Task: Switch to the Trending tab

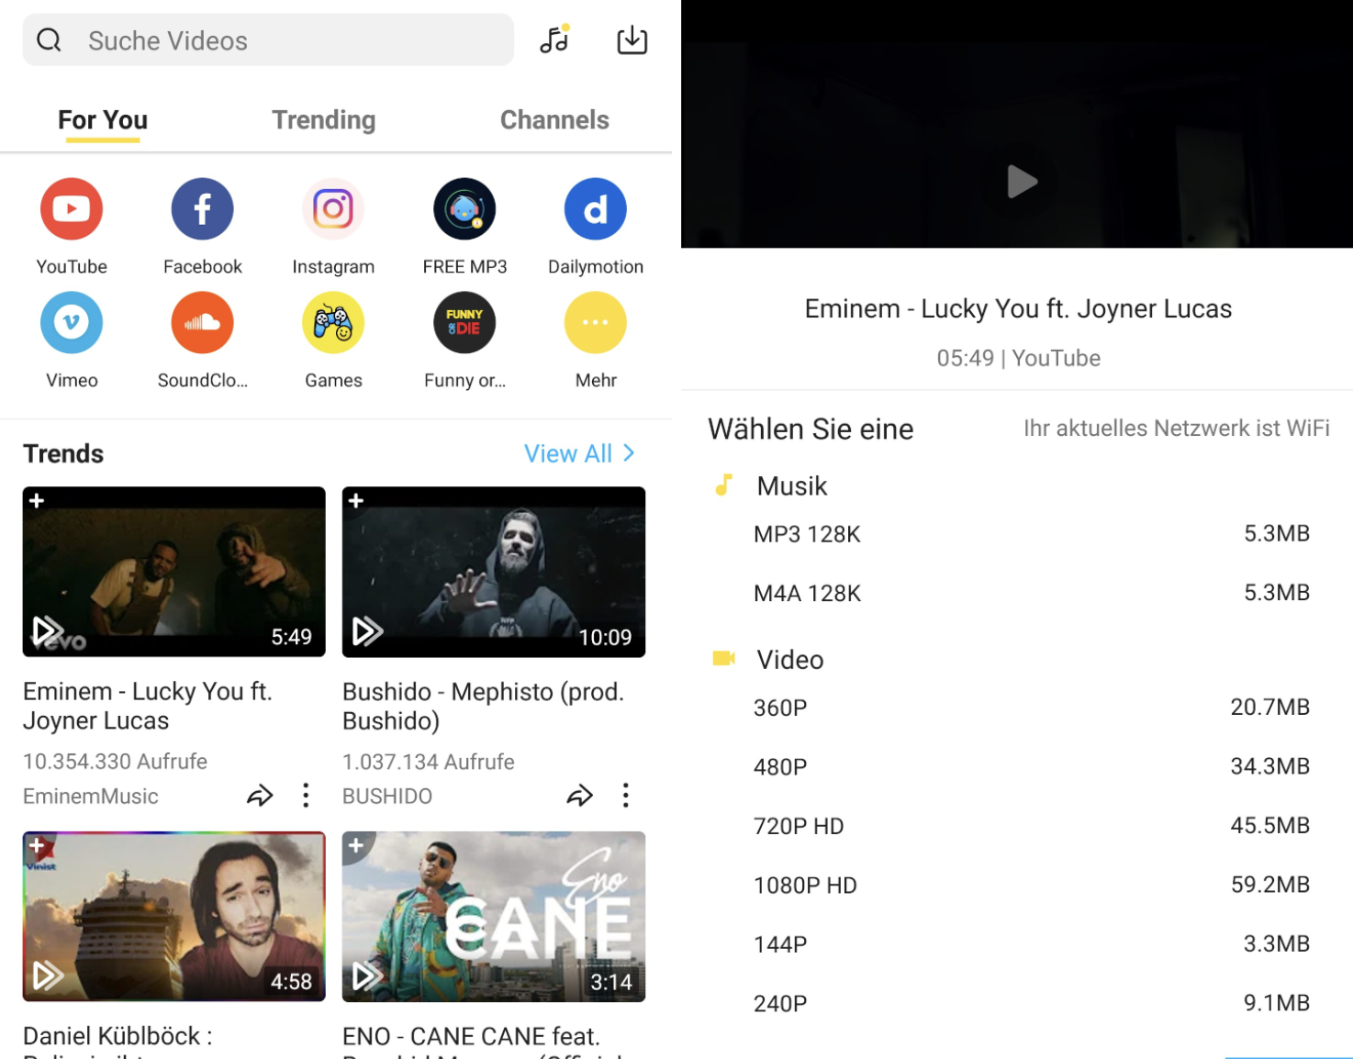Action: [324, 120]
